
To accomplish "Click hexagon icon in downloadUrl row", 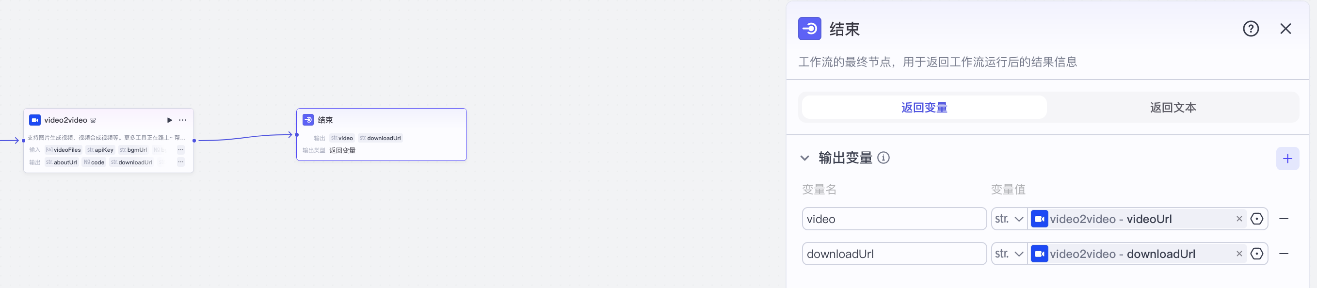I will point(1257,254).
